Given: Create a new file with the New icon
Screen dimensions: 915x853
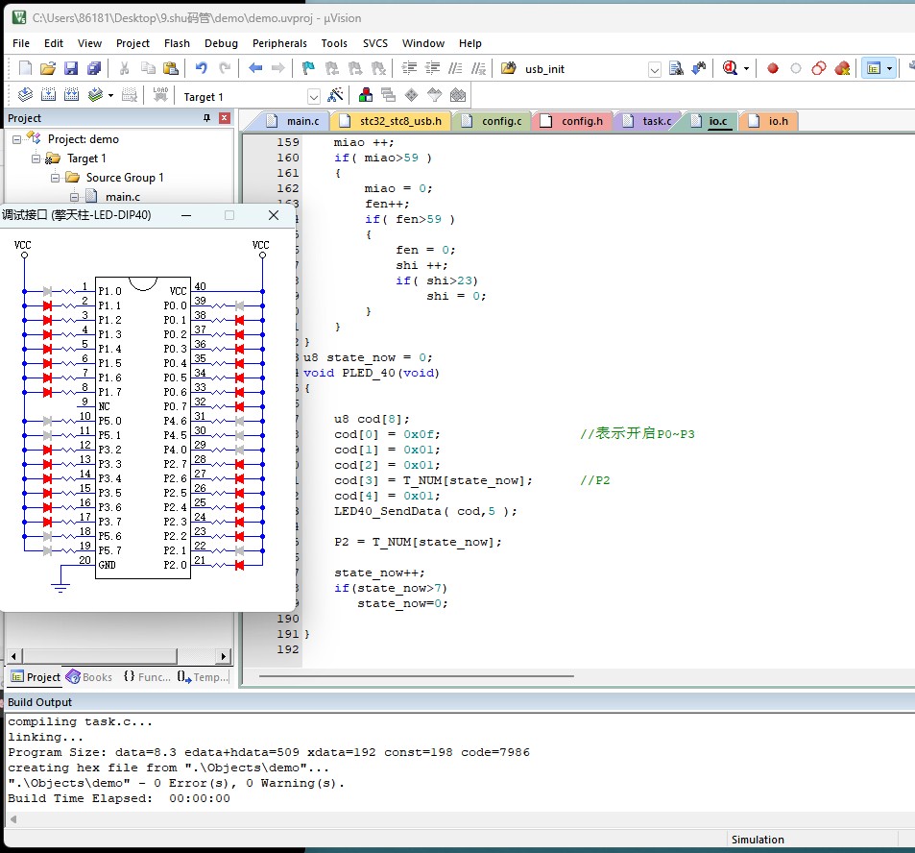Looking at the screenshot, I should pos(25,68).
